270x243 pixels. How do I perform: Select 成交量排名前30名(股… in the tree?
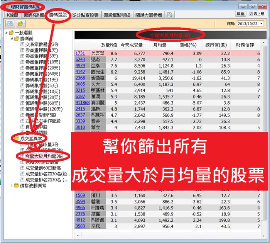(48, 174)
